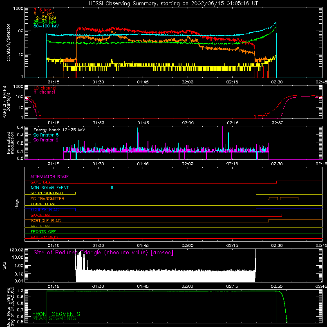The width and height of the screenshot is (327, 327).
Task: Click the SAA_FLAG label
Action: point(40,215)
